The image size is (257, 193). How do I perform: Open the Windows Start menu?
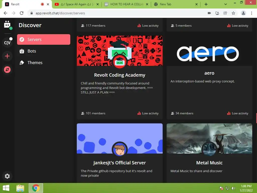6,188
